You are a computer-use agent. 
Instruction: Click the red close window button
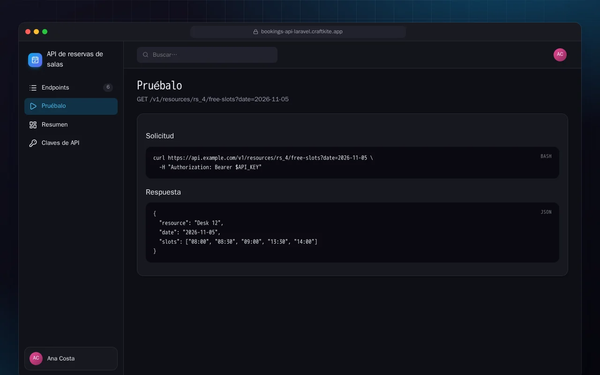pos(28,32)
